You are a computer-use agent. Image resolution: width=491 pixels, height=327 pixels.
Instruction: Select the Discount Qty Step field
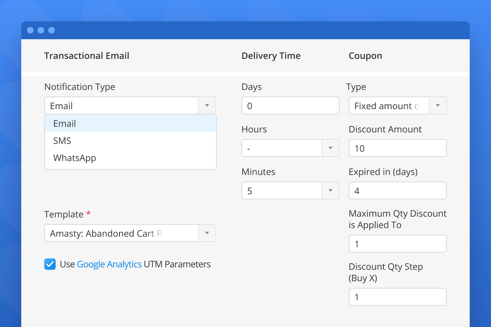[x=397, y=297]
